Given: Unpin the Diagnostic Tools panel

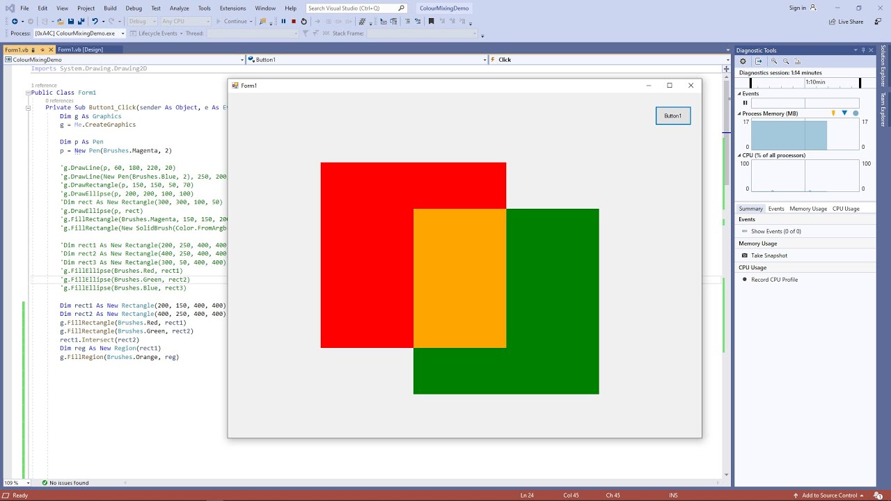Looking at the screenshot, I should [863, 50].
